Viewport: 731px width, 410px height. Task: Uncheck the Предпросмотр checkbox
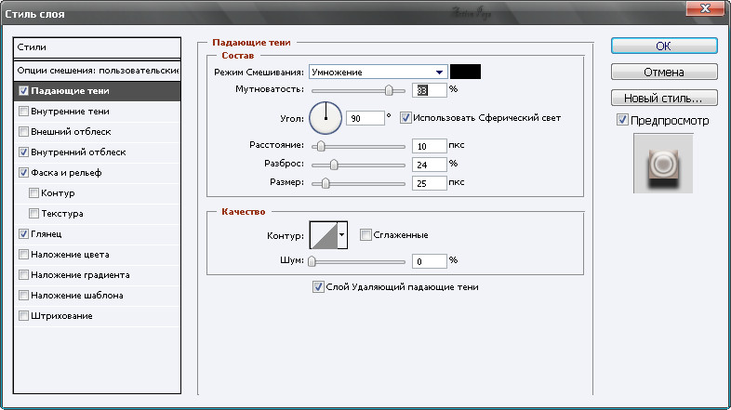[x=622, y=121]
